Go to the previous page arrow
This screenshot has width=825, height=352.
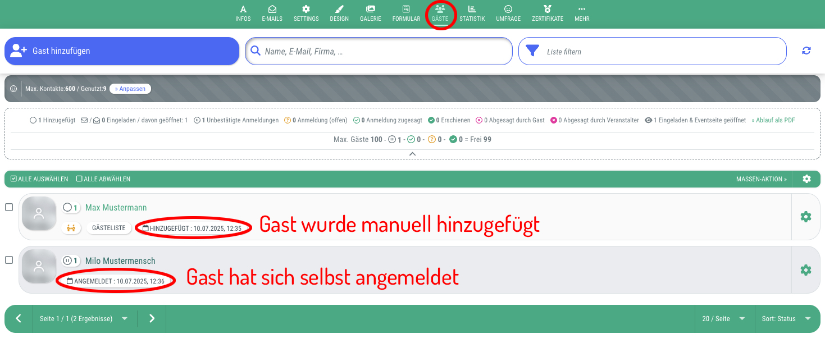(x=19, y=318)
